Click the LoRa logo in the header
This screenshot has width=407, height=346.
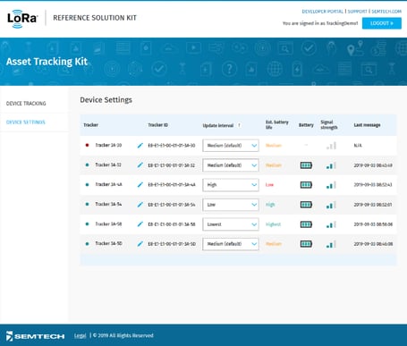click(22, 19)
